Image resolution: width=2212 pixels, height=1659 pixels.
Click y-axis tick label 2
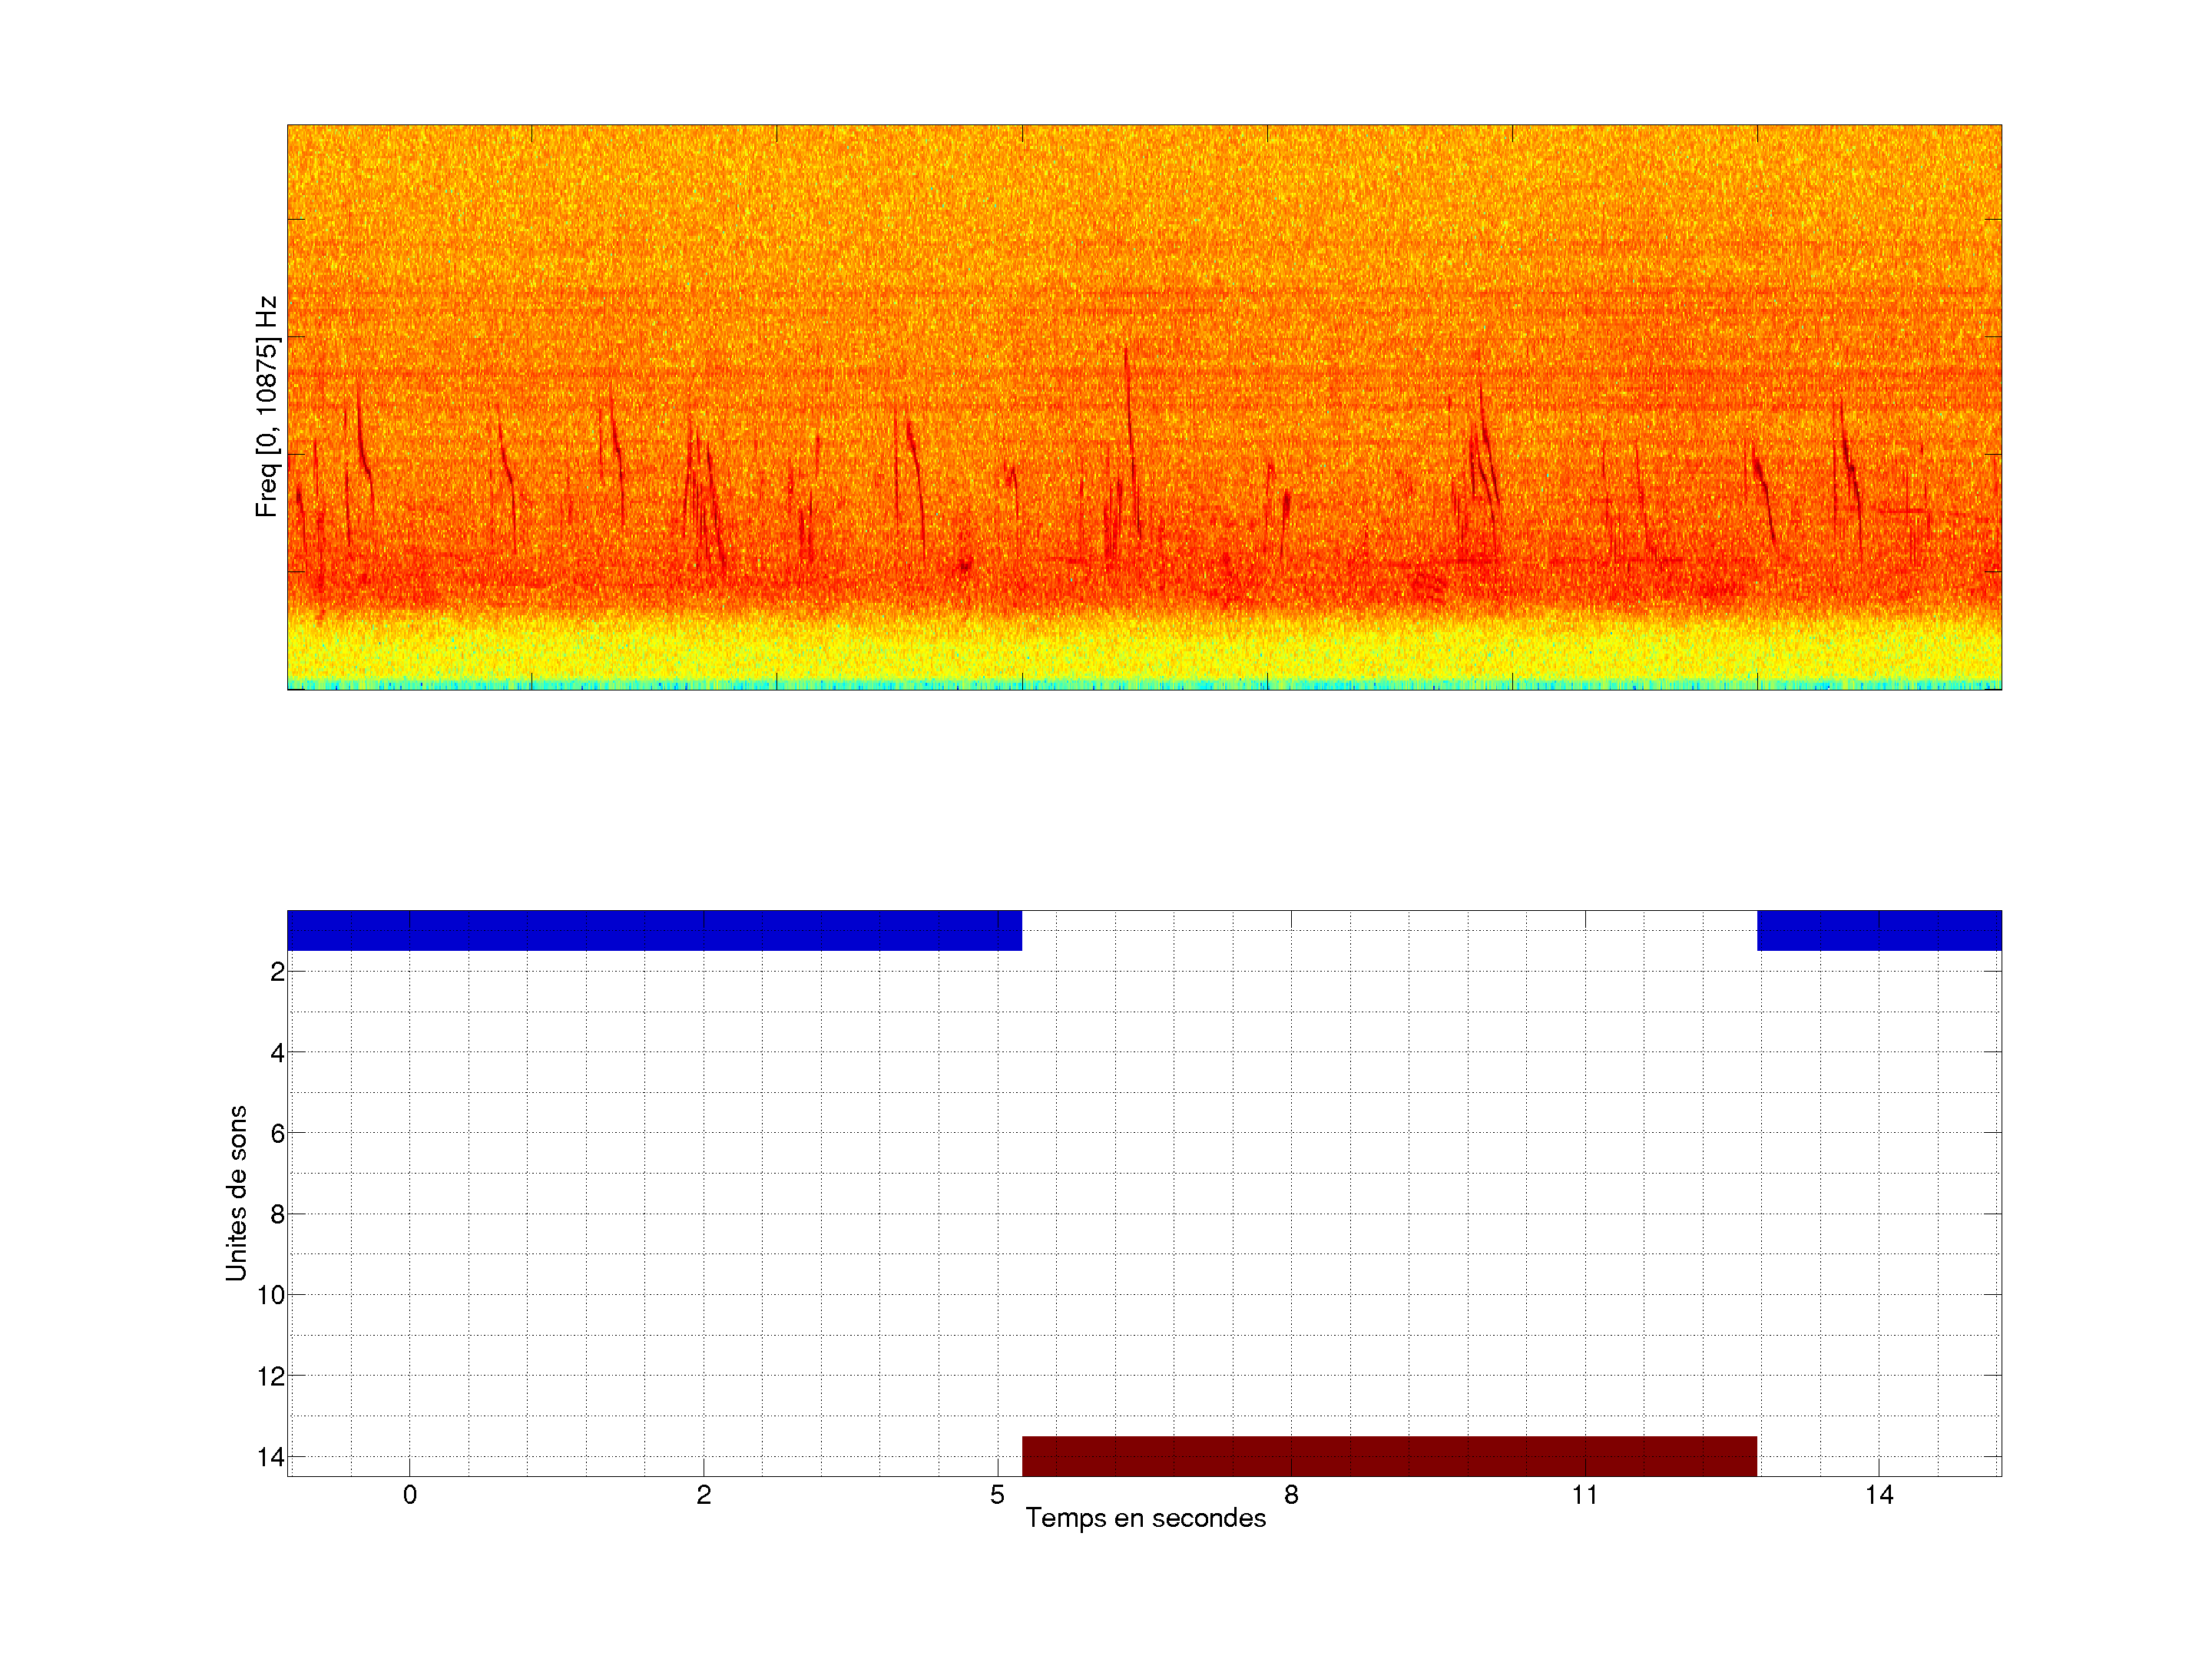[x=277, y=972]
